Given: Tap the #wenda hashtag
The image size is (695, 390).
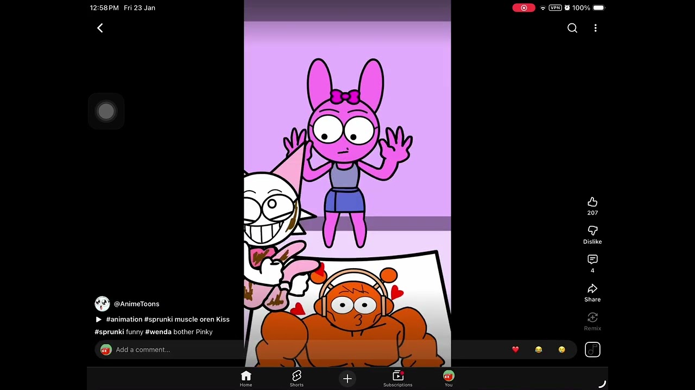Looking at the screenshot, I should 158,332.
